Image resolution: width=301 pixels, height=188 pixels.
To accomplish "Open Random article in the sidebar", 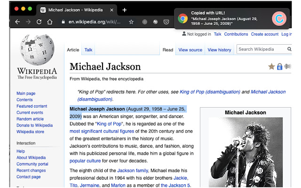I will point(30,119).
